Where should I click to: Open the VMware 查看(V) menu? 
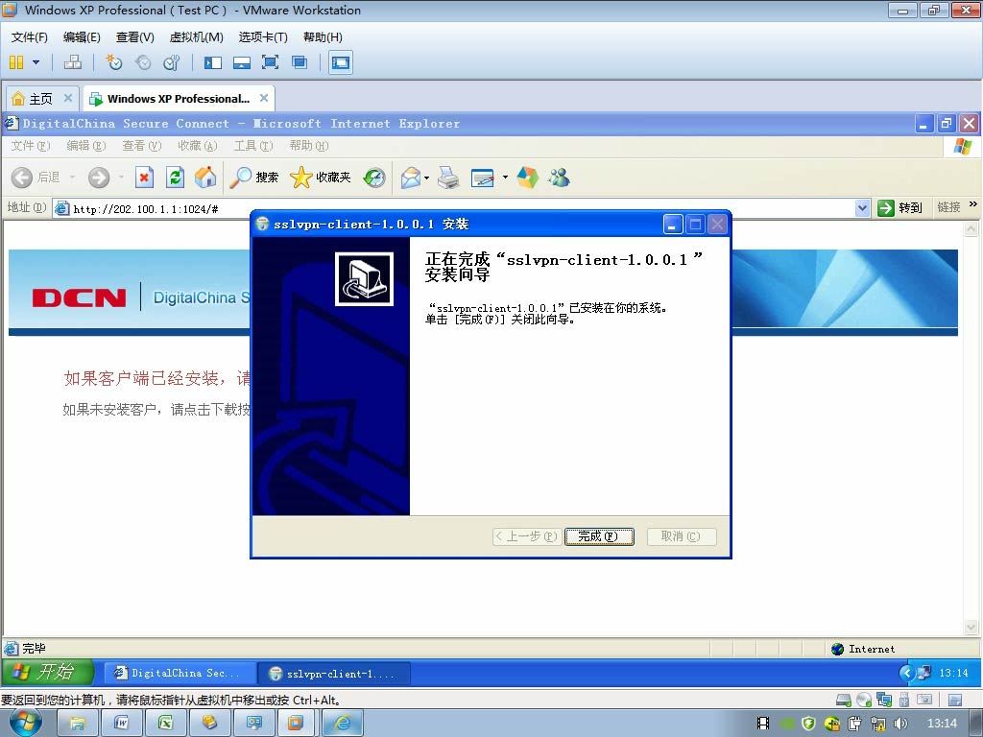click(134, 37)
